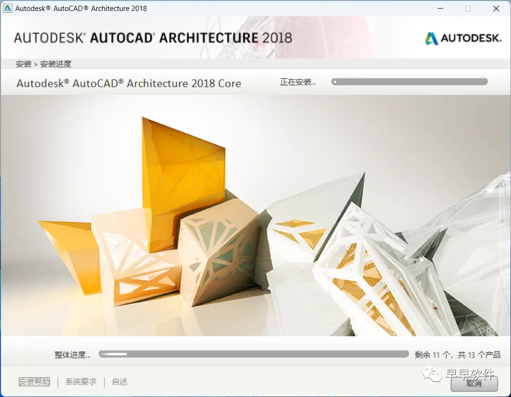Open the 安装帮助 link

tap(34, 382)
